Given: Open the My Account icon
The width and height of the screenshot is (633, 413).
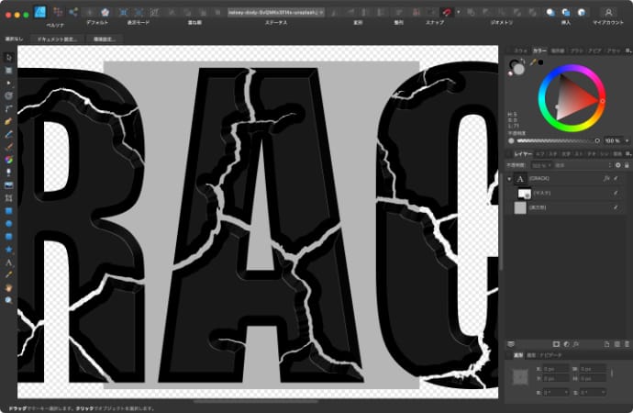Looking at the screenshot, I should tap(607, 12).
